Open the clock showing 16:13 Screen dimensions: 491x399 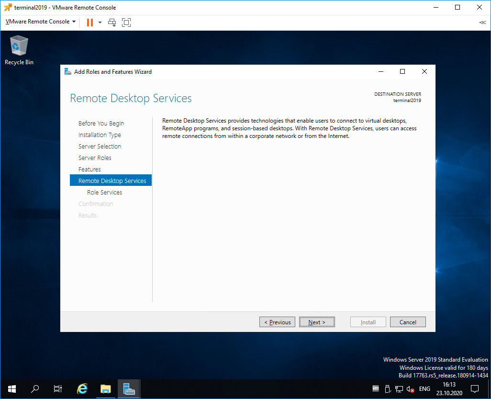(449, 388)
